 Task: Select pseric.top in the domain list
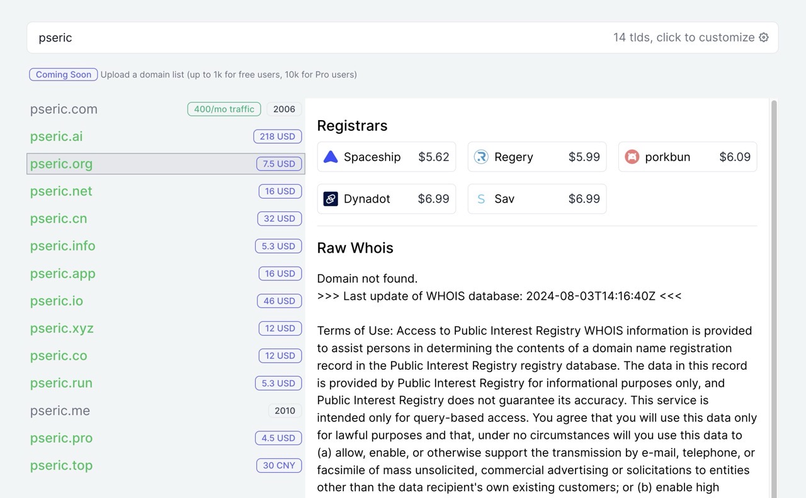(166, 465)
